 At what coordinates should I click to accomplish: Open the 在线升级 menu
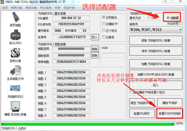pos(69,8)
